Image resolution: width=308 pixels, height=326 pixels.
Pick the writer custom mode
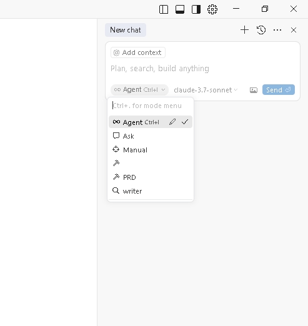151,191
